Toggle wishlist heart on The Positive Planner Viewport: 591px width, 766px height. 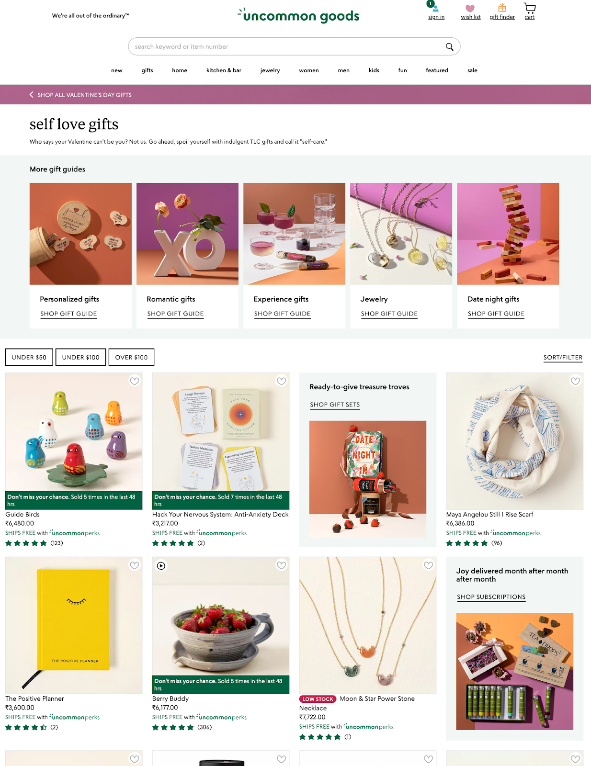[x=135, y=565]
